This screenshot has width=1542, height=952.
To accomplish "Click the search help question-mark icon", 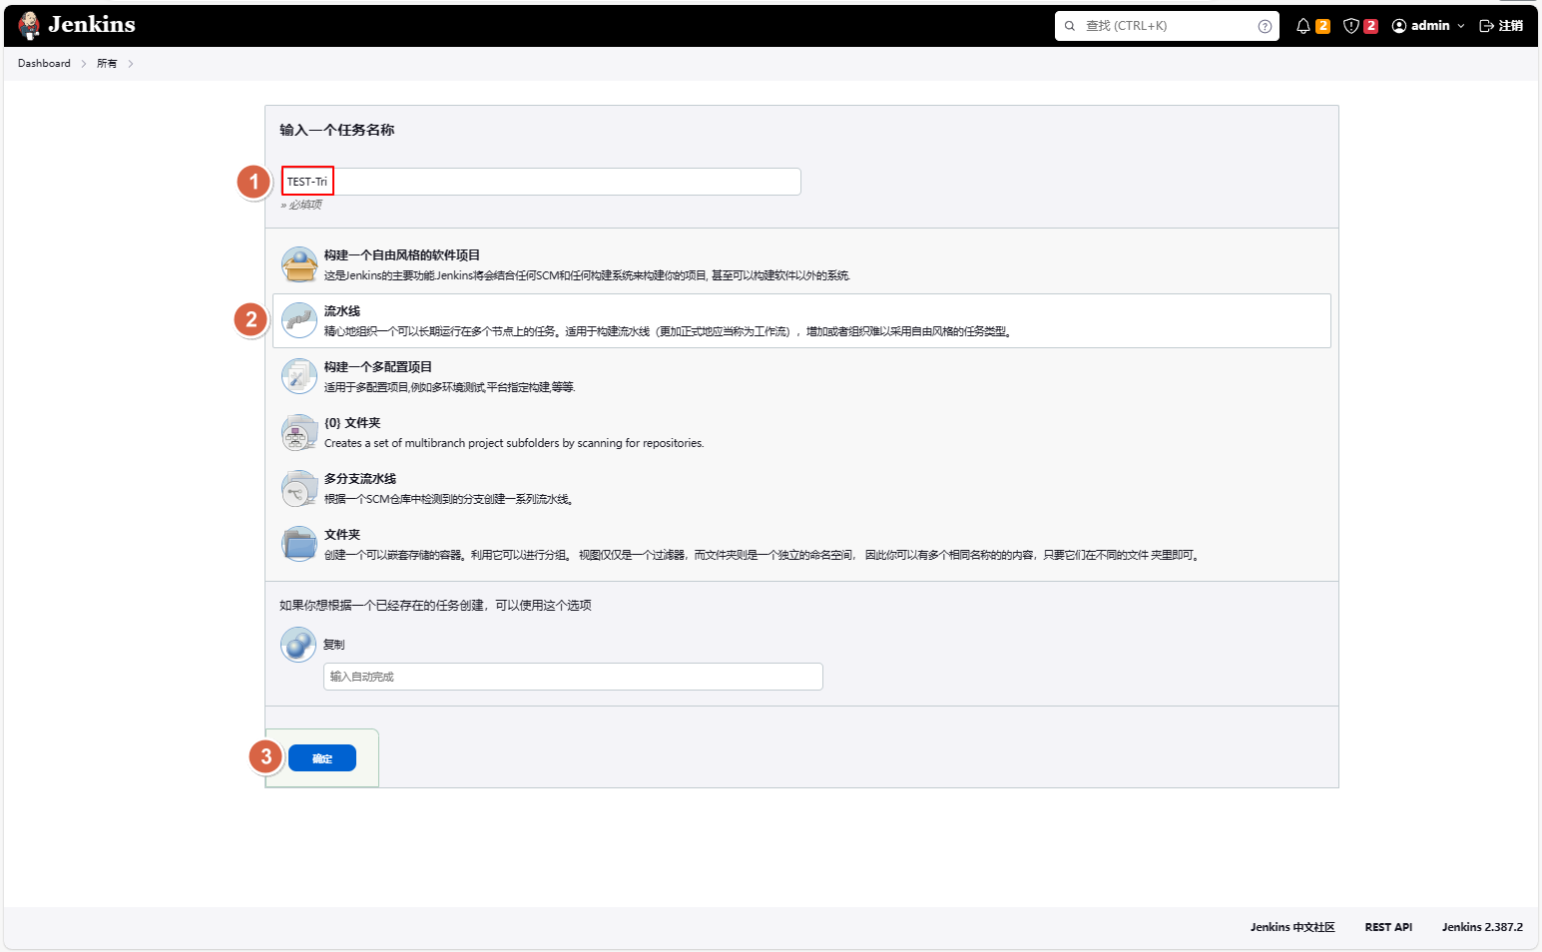I will (1265, 26).
